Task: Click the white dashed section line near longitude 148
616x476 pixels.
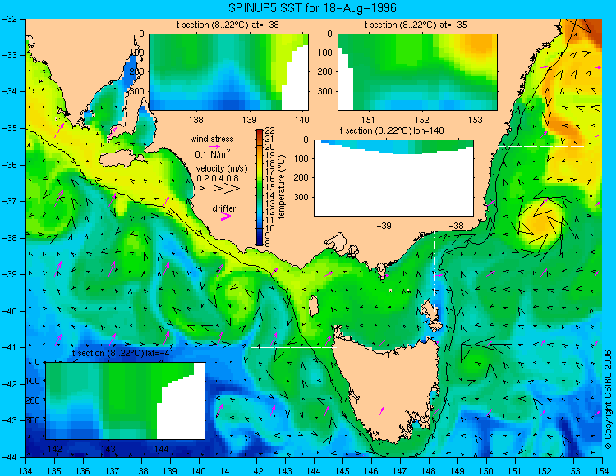Action: click(434, 272)
